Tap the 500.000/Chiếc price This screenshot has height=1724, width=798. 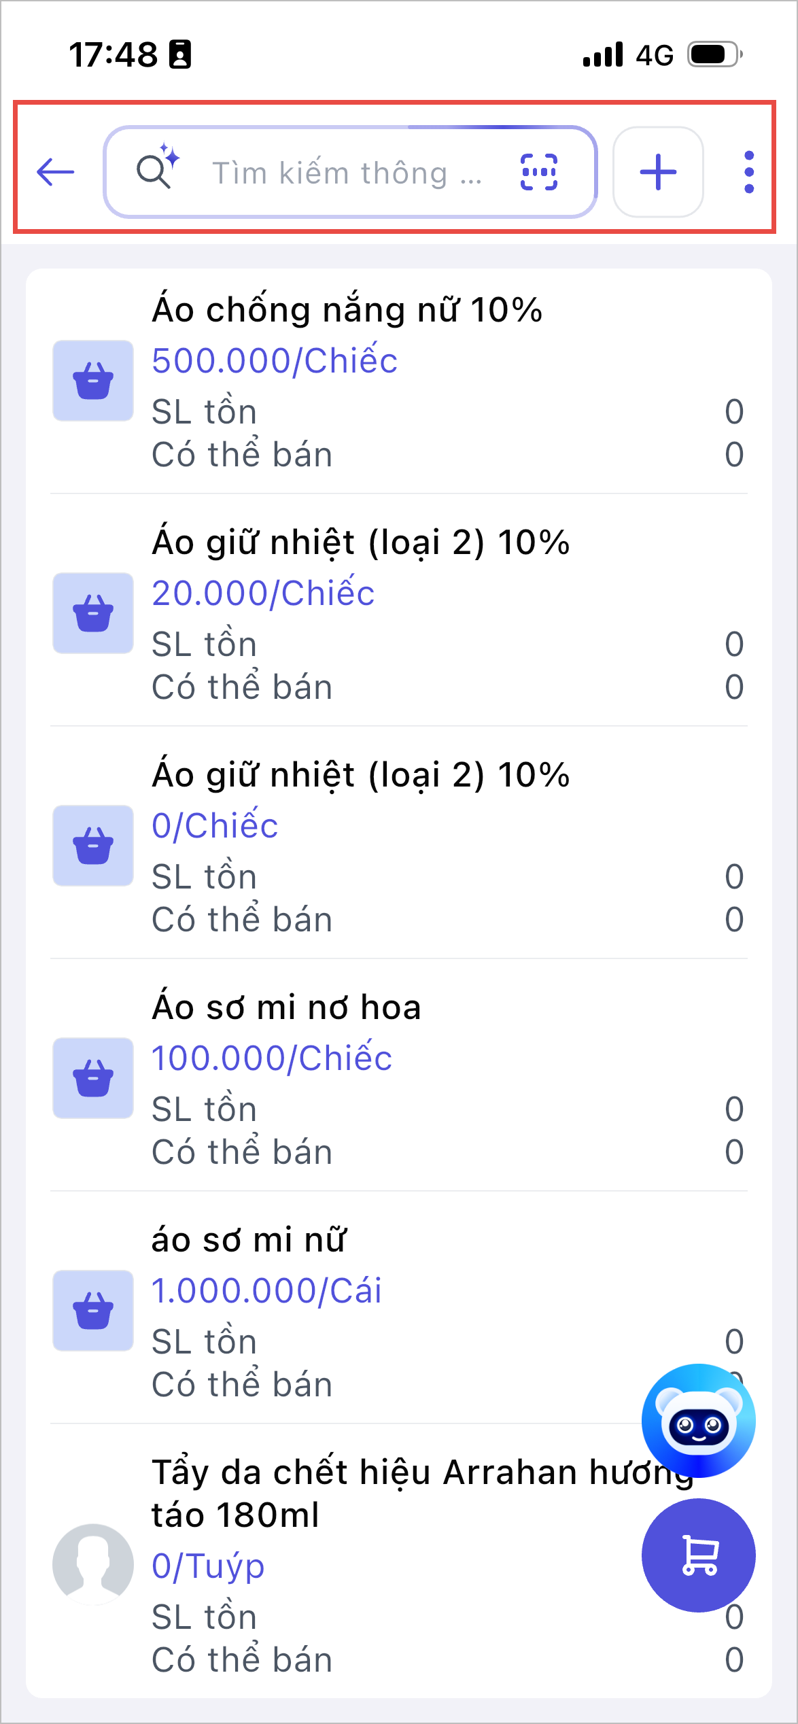pyautogui.click(x=275, y=360)
